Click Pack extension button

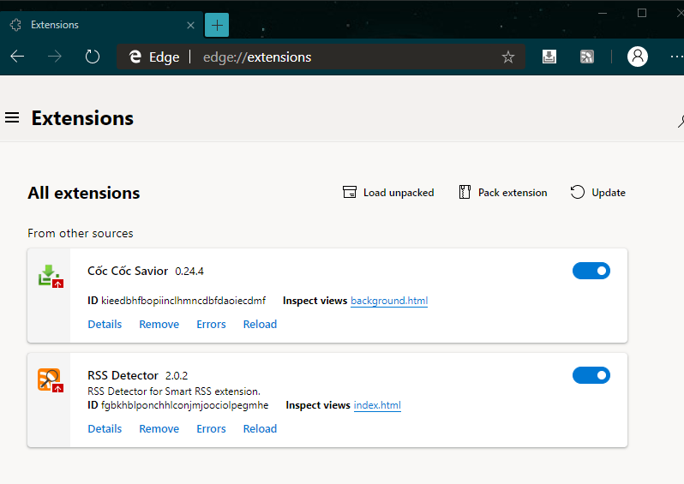point(502,193)
